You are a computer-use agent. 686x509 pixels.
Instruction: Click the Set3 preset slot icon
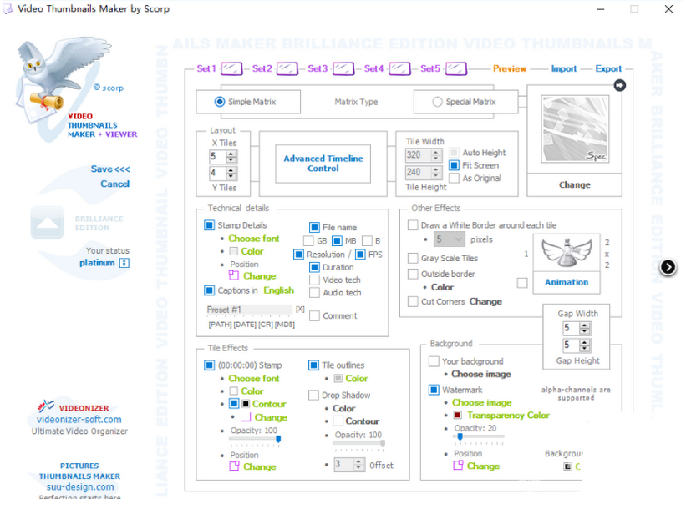[x=343, y=68]
